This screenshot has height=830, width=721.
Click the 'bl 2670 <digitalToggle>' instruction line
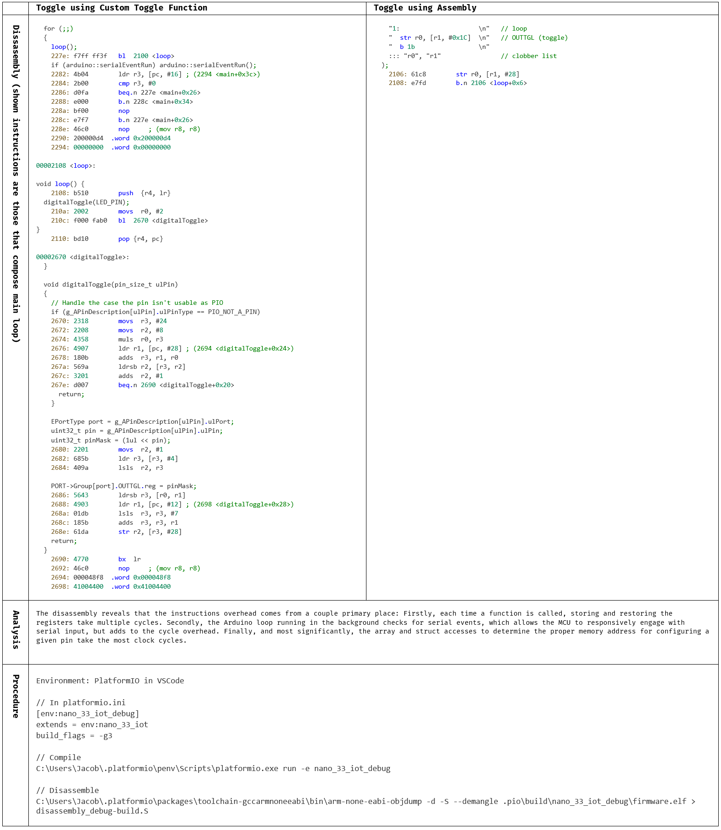[x=162, y=221]
